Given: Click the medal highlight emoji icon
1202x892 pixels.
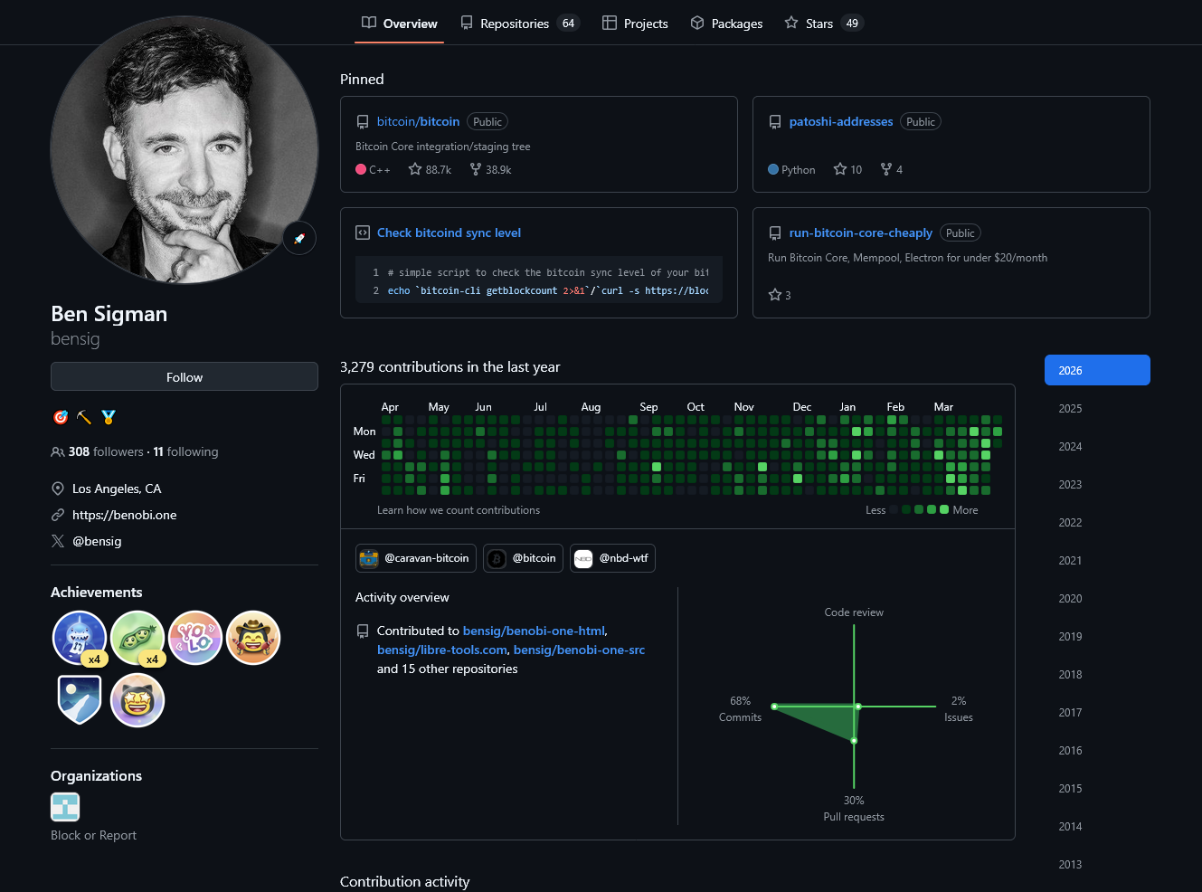Looking at the screenshot, I should (109, 417).
